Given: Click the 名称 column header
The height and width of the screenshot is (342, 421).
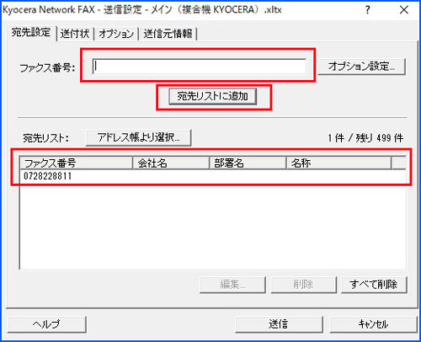Looking at the screenshot, I should (x=338, y=163).
